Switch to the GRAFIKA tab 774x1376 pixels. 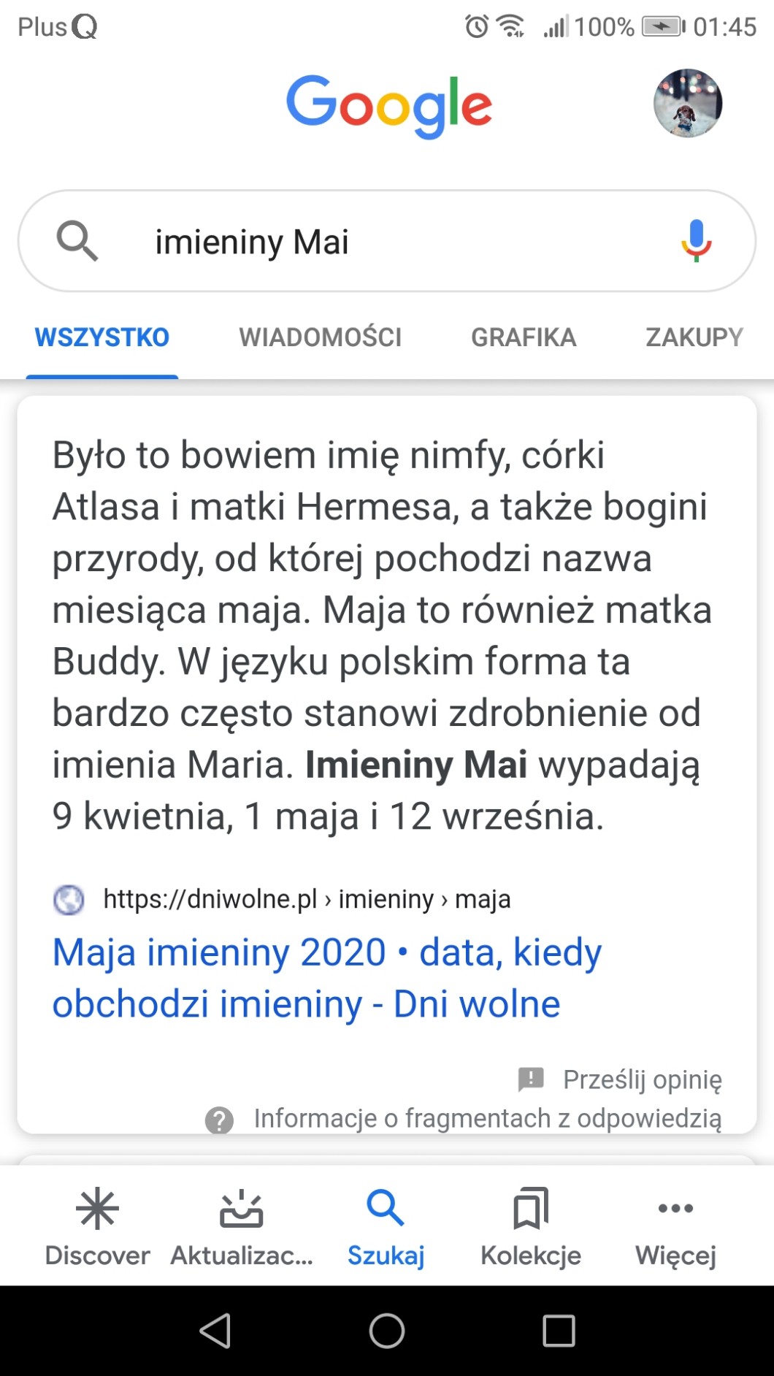pos(524,337)
